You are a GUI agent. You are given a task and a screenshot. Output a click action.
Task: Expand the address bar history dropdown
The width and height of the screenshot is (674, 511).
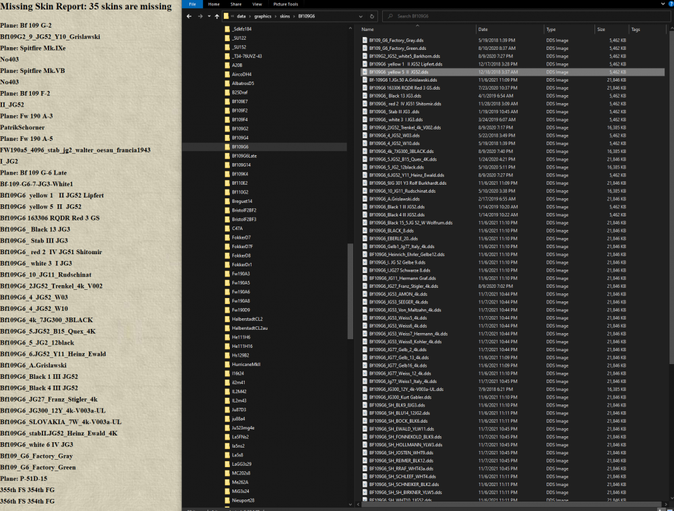[x=362, y=16]
